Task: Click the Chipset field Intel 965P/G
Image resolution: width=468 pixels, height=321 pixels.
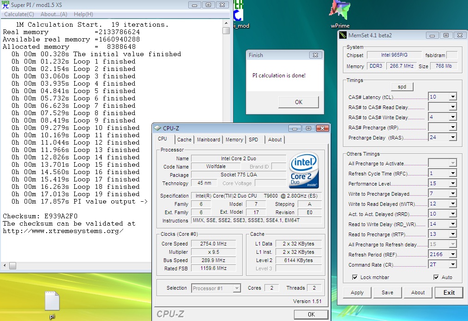Action: pyautogui.click(x=394, y=55)
